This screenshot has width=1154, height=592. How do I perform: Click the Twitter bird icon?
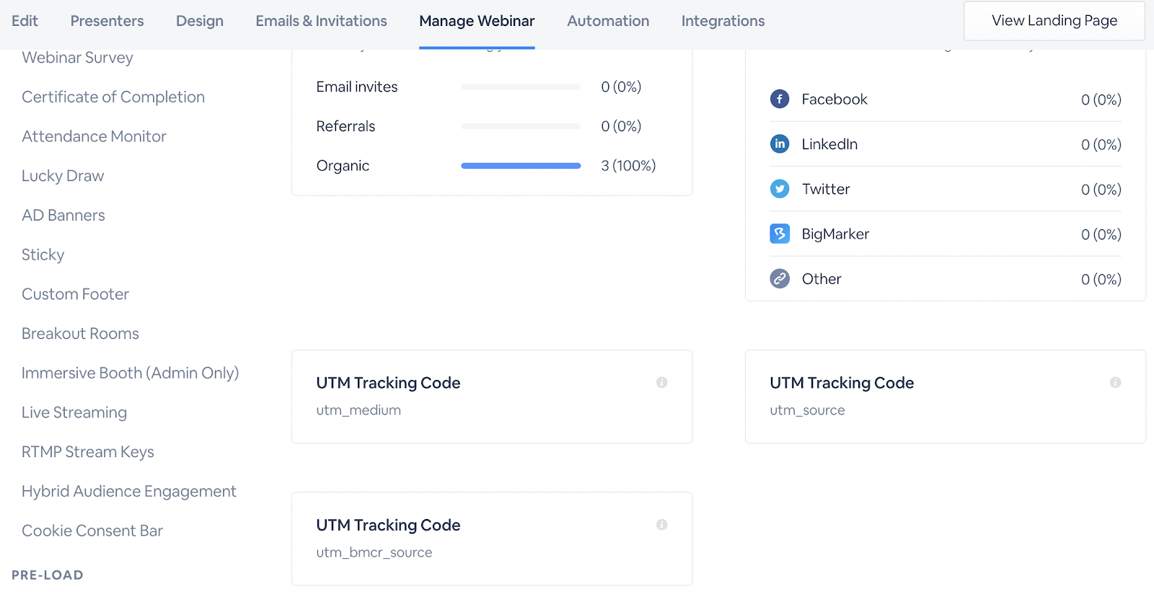coord(780,189)
